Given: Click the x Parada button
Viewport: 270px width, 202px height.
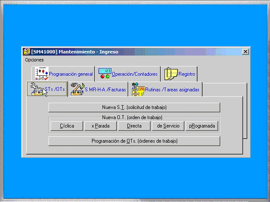Looking at the screenshot, I should coord(100,126).
